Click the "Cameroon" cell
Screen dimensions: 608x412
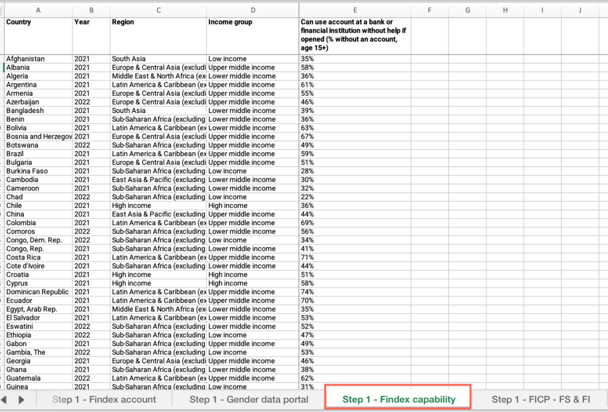[x=38, y=188]
